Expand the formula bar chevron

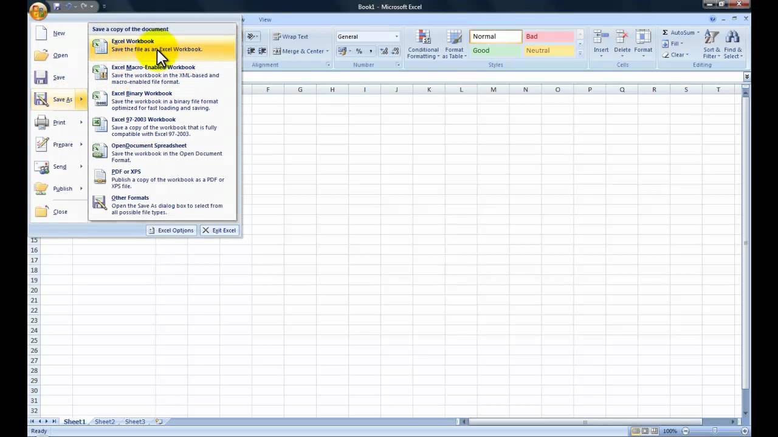tap(746, 76)
